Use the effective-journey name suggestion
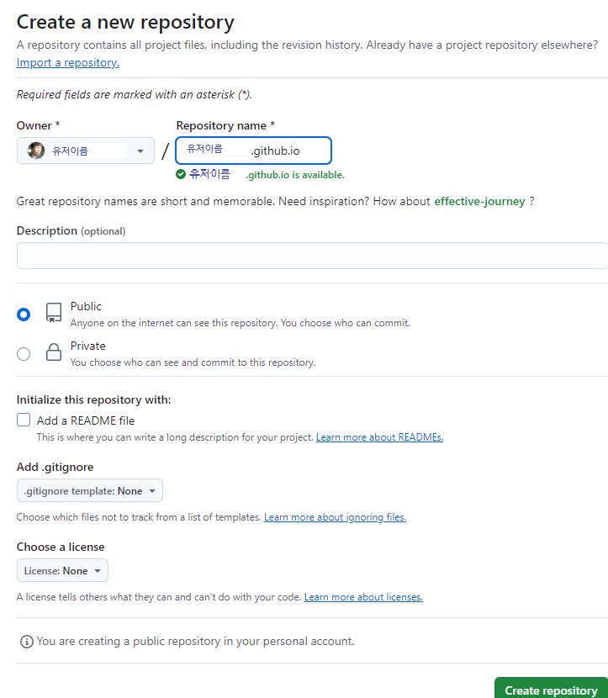Screen dimensions: 608x698 tap(479, 202)
